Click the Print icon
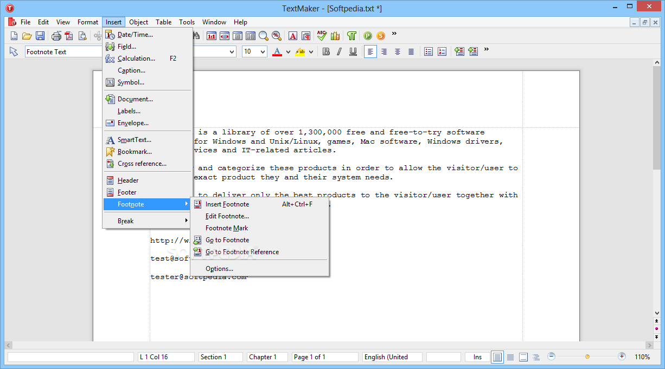Viewport: 665px width, 369px height. 56,36
